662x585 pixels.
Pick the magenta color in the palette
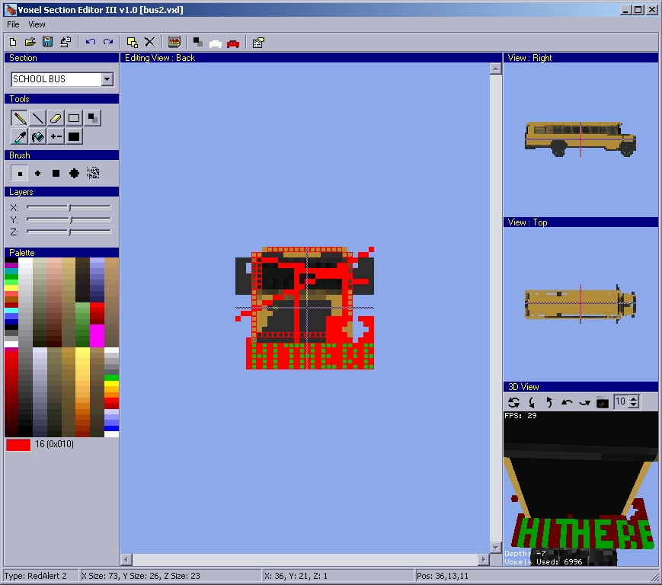[97, 335]
